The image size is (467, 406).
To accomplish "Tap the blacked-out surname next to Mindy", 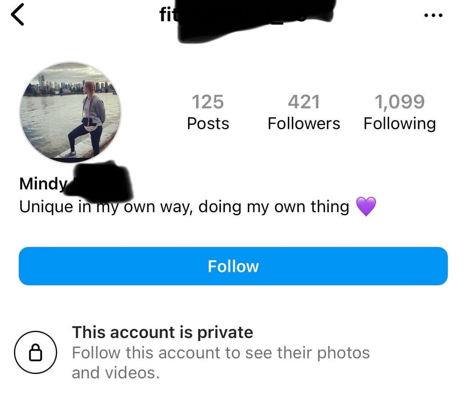I will 102,182.
